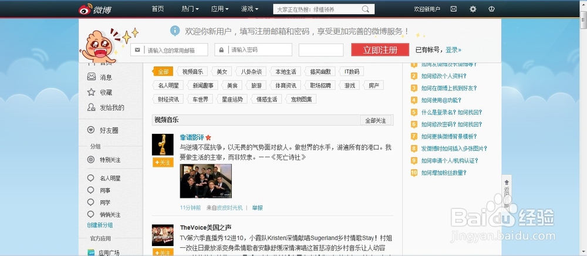Select the 名人明星 group circle
587x256 pixels.
pyautogui.click(x=90, y=178)
